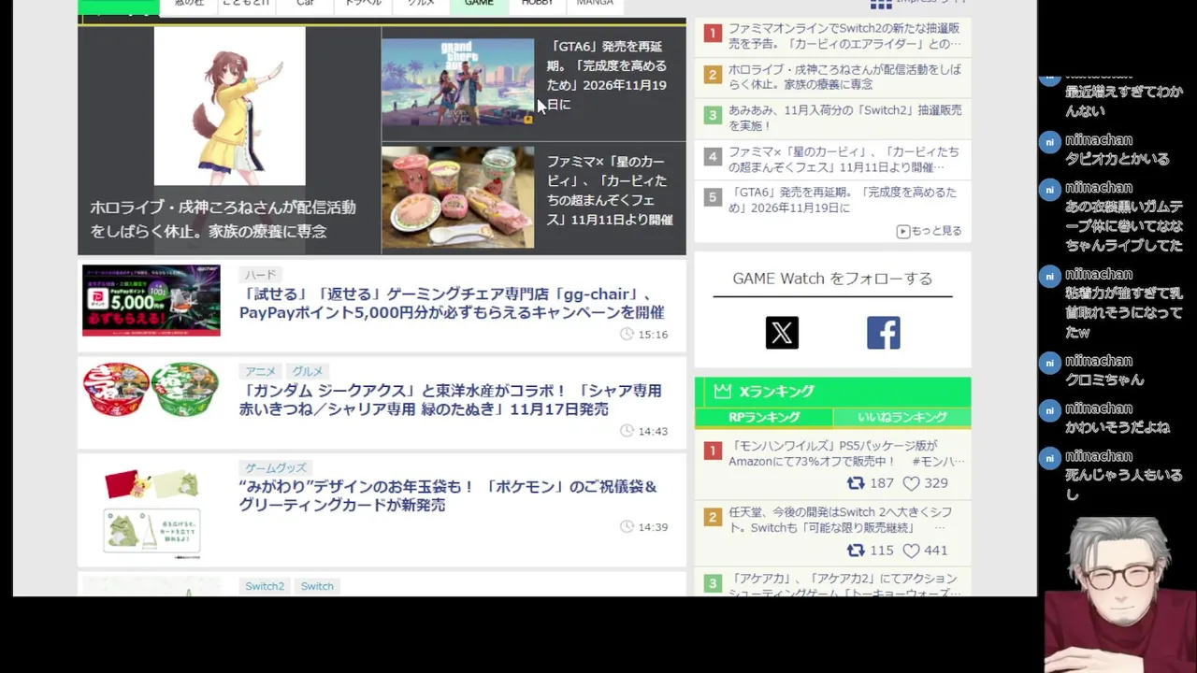
Task: Click the play icon on もっと見る
Action: coord(902,231)
